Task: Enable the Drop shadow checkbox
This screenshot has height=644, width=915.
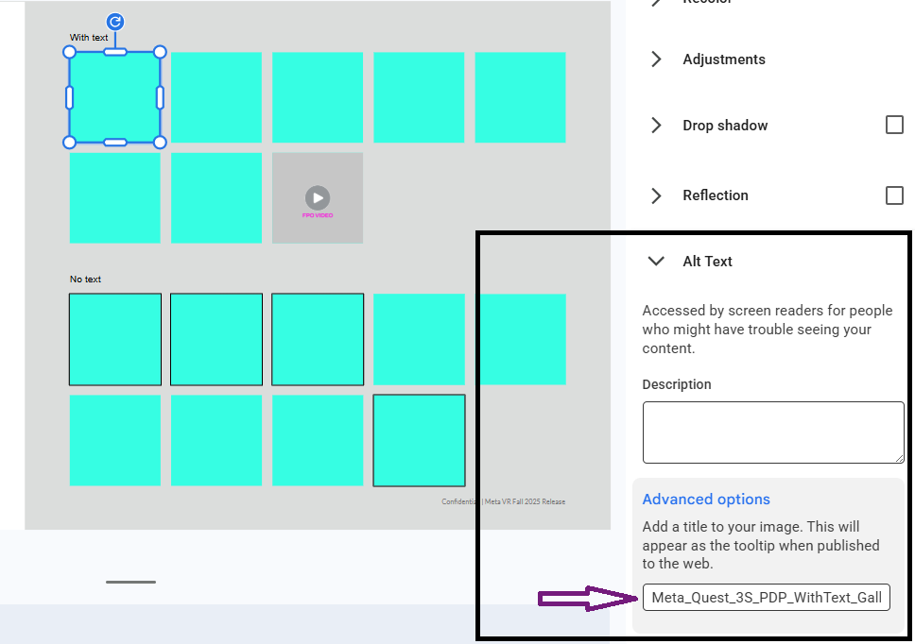Action: coord(894,125)
